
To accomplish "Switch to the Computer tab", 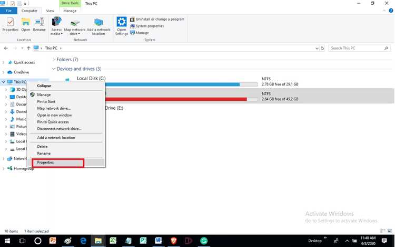I will [29, 11].
